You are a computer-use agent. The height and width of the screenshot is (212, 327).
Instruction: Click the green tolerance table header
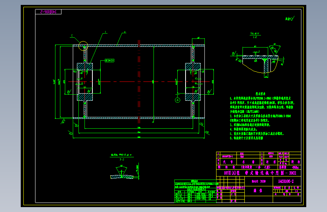pyautogui.click(x=195, y=181)
